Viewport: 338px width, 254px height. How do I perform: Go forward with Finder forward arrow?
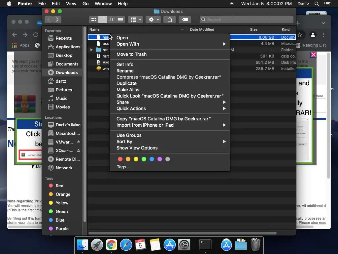(x=57, y=20)
